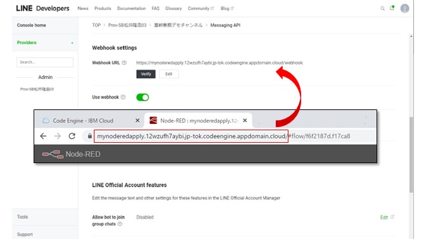Close the Node-RED browser tab
This screenshot has width=426, height=239.
(x=245, y=120)
